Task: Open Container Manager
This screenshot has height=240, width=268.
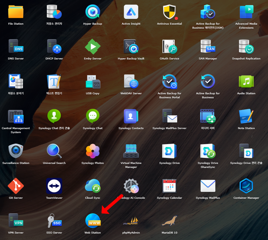Action: [x=246, y=186]
